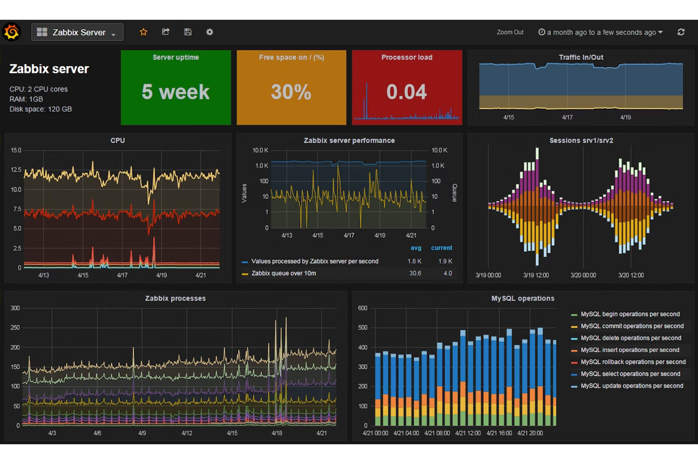The height and width of the screenshot is (464, 698).
Task: Toggle MySQL begin operations series in legend
Action: [x=630, y=314]
